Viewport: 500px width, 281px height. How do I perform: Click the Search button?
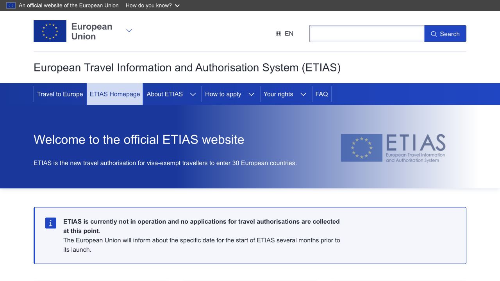pos(445,34)
